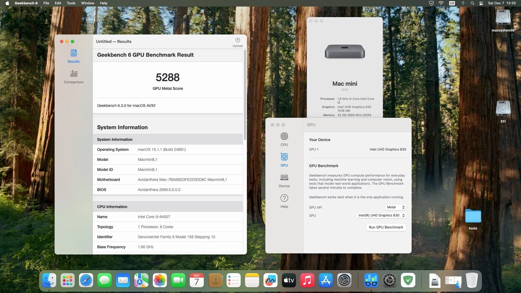Screen dimensions: 521x293
Task: Open Spotlight search in menu bar
Action: click(472, 3)
